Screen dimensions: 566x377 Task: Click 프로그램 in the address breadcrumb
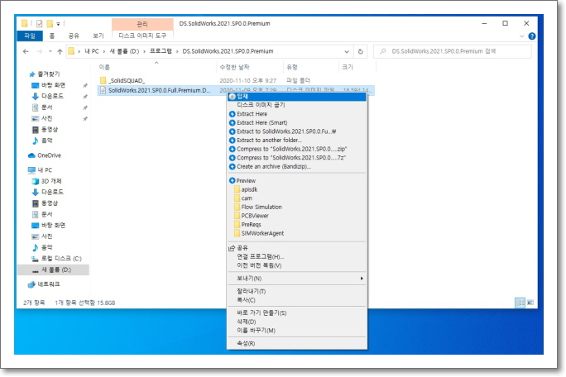pyautogui.click(x=161, y=51)
